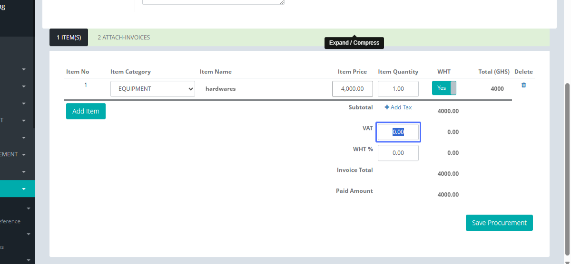This screenshot has width=571, height=264.
Task: Click the Item Quantity field showing 1.00
Action: click(x=398, y=89)
